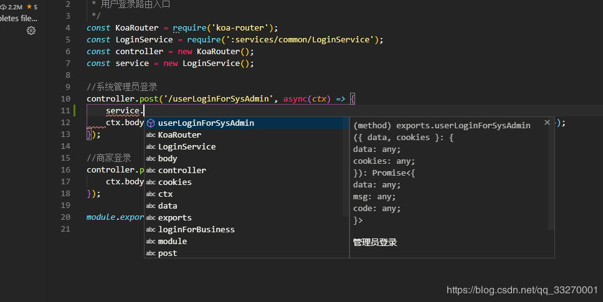Click the abc icon beside KoaRouter
The height and width of the screenshot is (302, 603).
151,135
